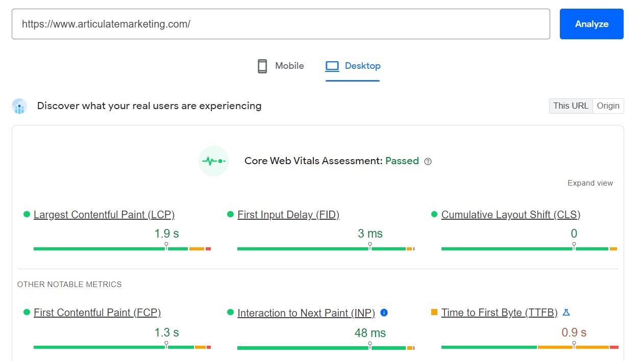Select the experimental flask icon beside TTFB
641x361 pixels.
coord(566,312)
